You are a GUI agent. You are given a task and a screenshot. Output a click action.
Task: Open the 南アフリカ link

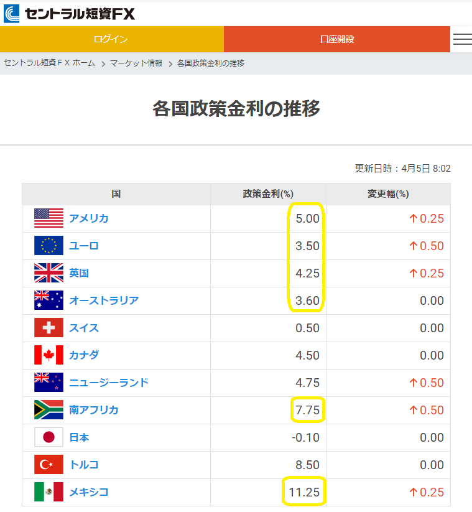click(x=94, y=410)
